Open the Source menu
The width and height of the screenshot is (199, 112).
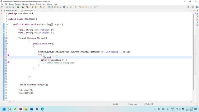pyautogui.click(x=11, y=4)
